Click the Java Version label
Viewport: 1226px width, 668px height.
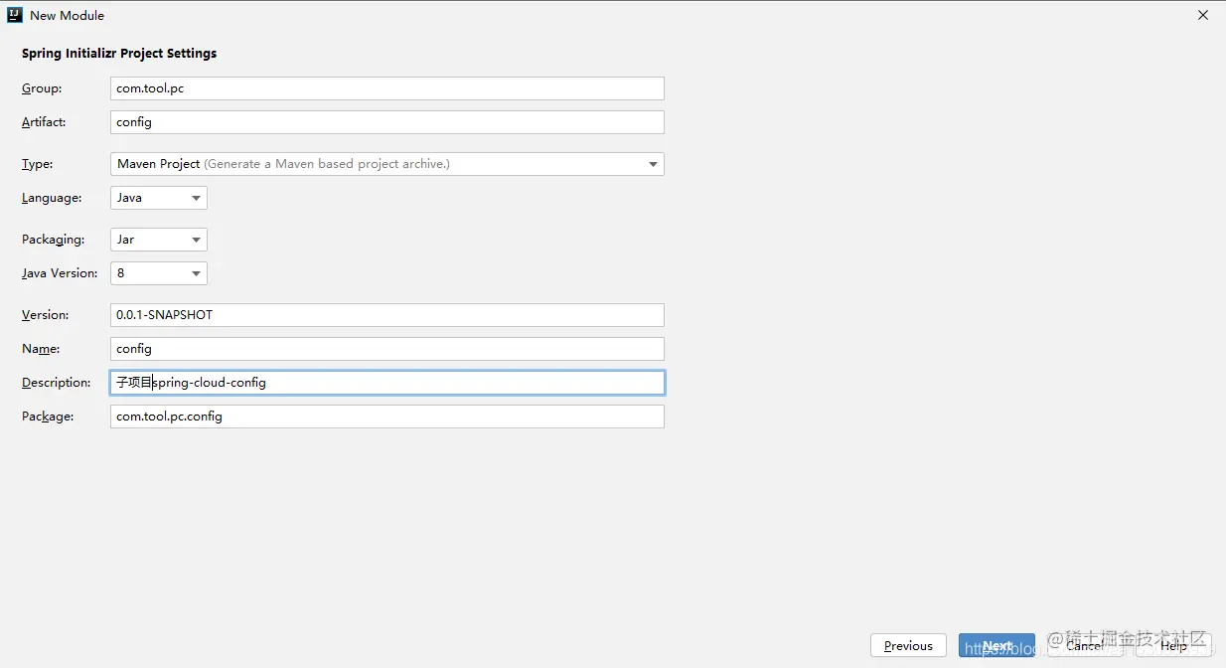tap(60, 273)
